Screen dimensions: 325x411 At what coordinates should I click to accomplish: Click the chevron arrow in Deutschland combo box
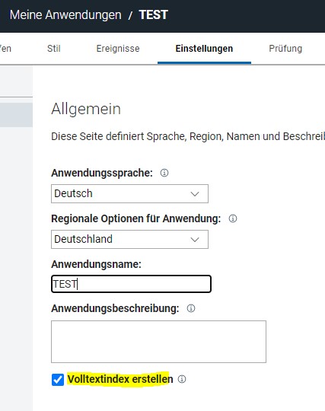[x=195, y=240]
